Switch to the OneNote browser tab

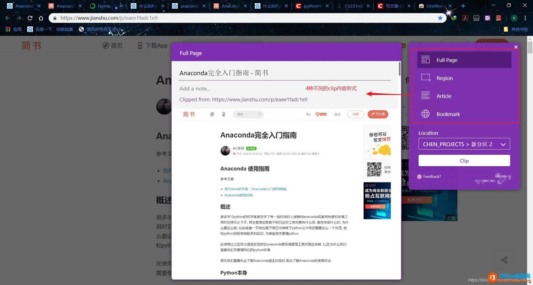click(x=434, y=6)
